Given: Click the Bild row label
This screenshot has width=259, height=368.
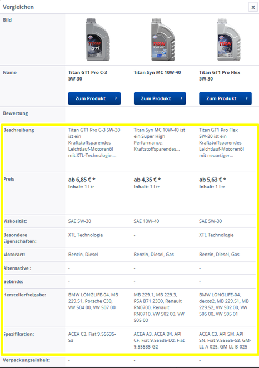Looking at the screenshot, I should pyautogui.click(x=7, y=20).
